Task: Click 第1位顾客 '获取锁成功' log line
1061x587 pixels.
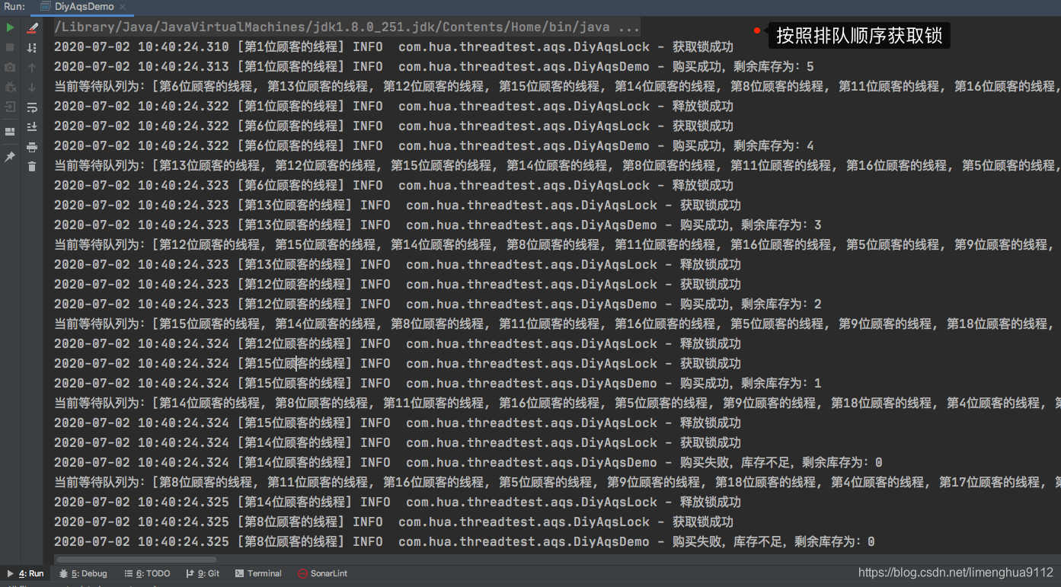Action: coord(393,47)
